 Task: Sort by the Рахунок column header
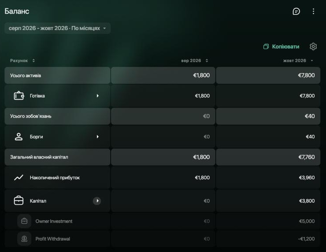22,60
